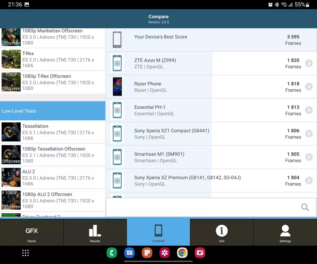
Task: Tap the search magnifier icon
Action: 305,207
